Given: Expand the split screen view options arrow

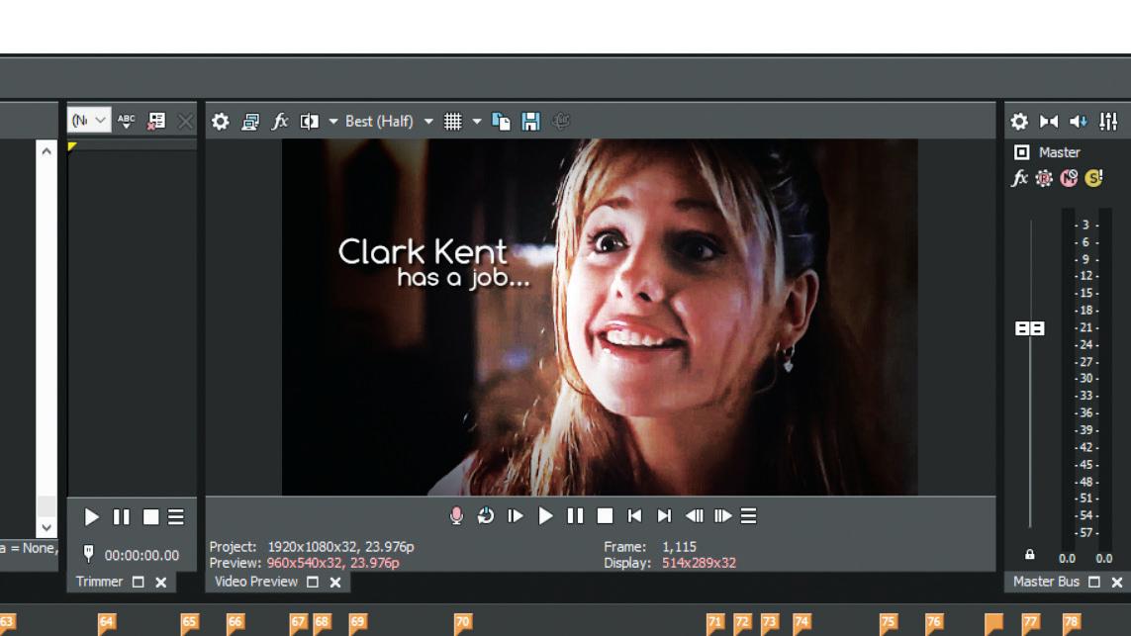Looking at the screenshot, I should pos(333,121).
